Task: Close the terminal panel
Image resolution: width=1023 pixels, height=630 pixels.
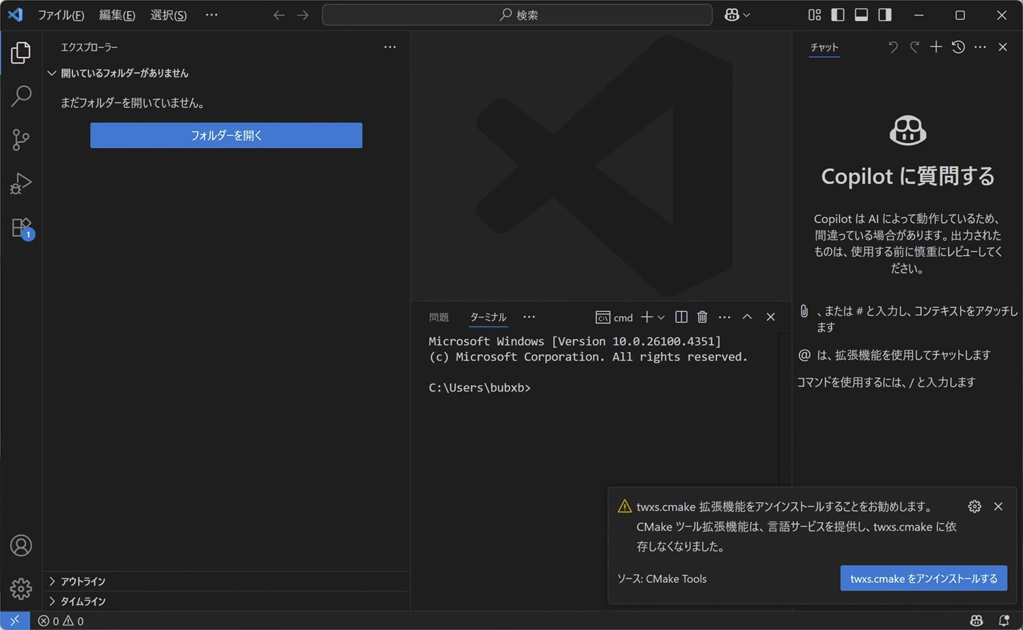Action: [x=770, y=317]
